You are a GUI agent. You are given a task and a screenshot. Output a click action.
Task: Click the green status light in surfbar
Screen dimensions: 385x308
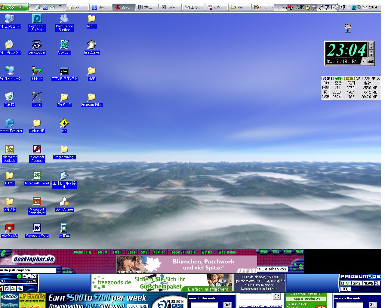(x=19, y=276)
